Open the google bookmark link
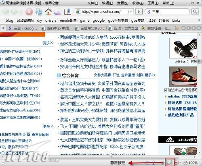 point(99,21)
